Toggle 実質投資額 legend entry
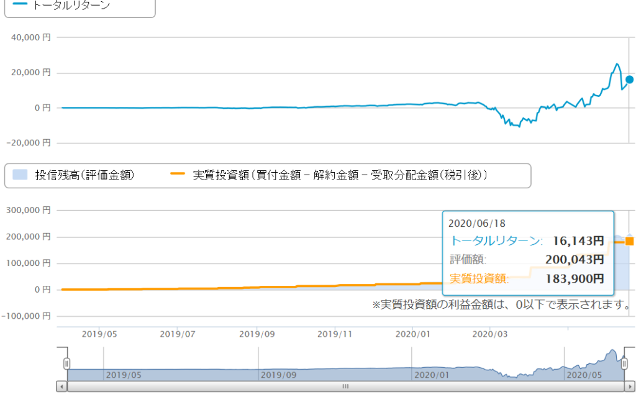 pyautogui.click(x=329, y=175)
